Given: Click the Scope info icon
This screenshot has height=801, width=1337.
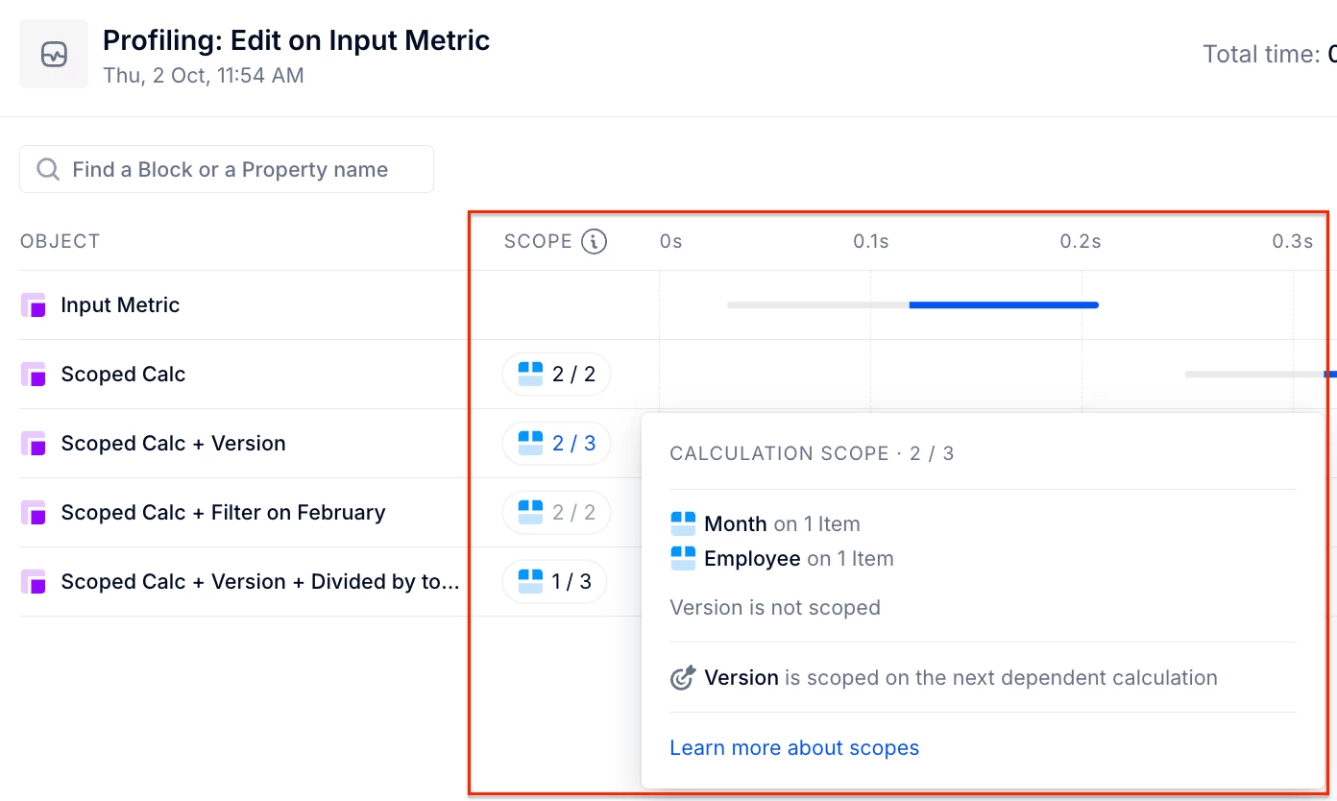Looking at the screenshot, I should pos(595,241).
